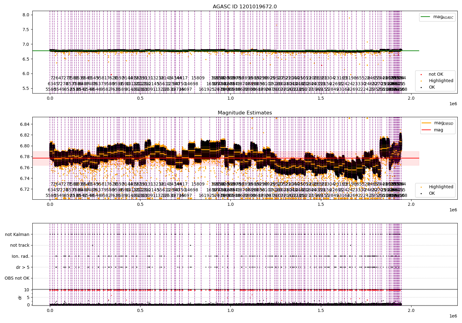Click the 'AGASC ID 1201019672.0' plot title
The height and width of the screenshot is (323, 462).
(x=245, y=7)
